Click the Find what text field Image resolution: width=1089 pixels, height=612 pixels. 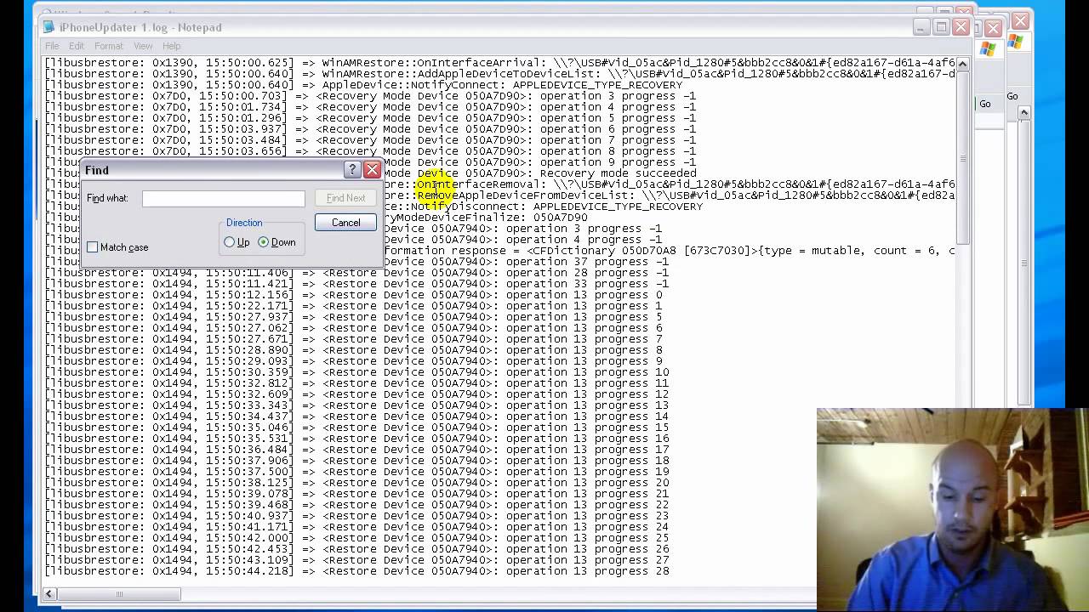(224, 199)
